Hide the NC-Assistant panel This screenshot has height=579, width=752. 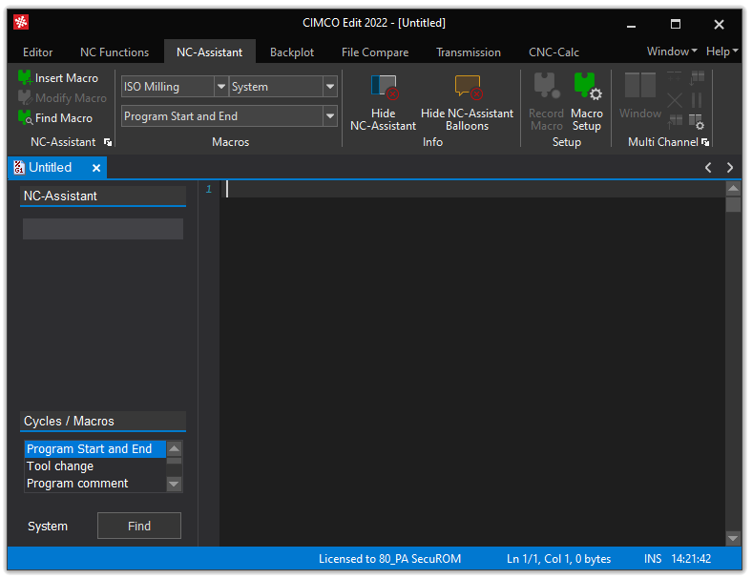(x=383, y=103)
